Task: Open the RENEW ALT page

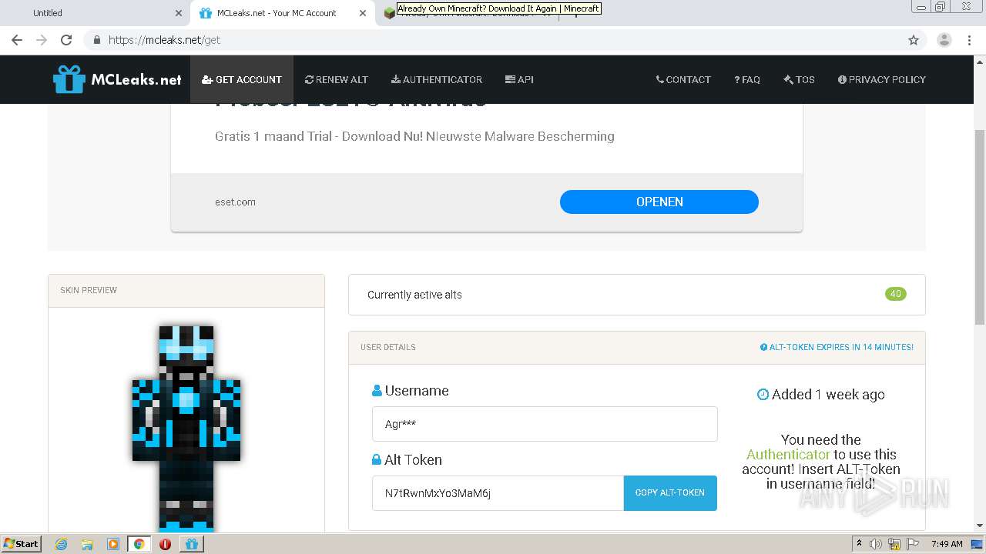Action: pyautogui.click(x=337, y=79)
